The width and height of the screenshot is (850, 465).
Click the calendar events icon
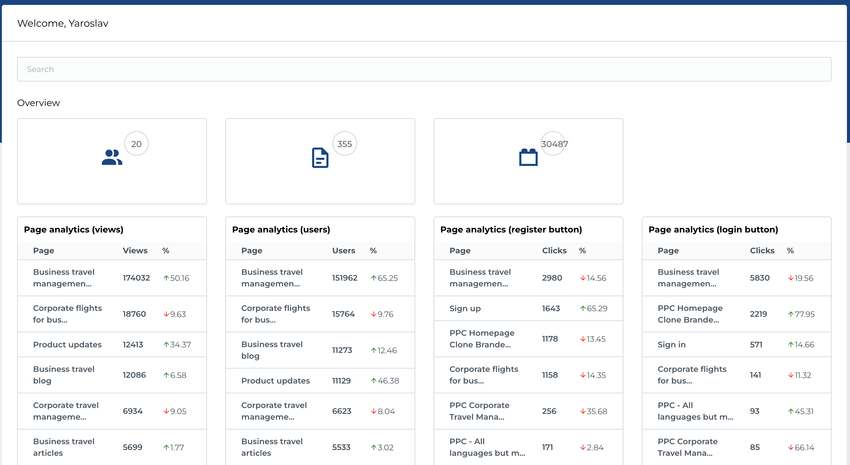pos(528,157)
